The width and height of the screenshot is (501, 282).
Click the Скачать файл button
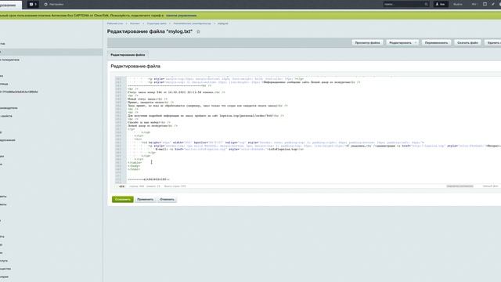pos(467,42)
